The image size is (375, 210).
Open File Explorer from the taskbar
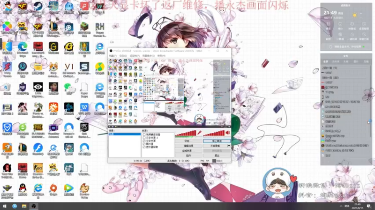coord(24,206)
